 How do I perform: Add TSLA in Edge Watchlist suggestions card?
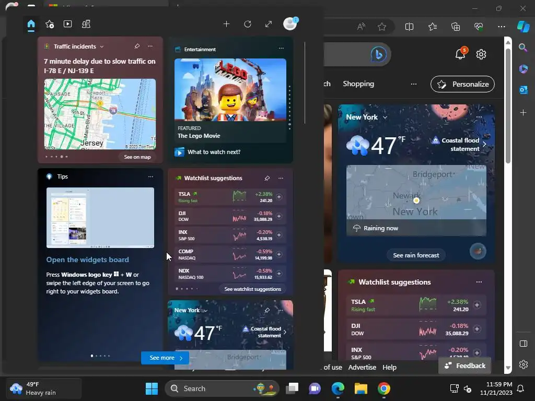click(477, 305)
